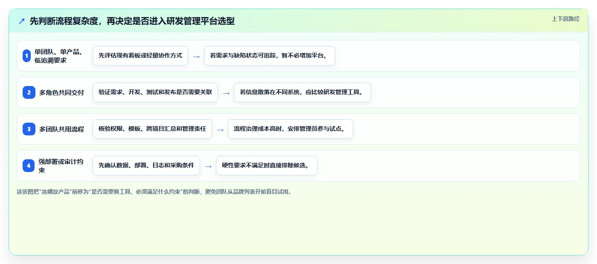Click the numbered badge 1
597x264 pixels.
(x=26, y=56)
